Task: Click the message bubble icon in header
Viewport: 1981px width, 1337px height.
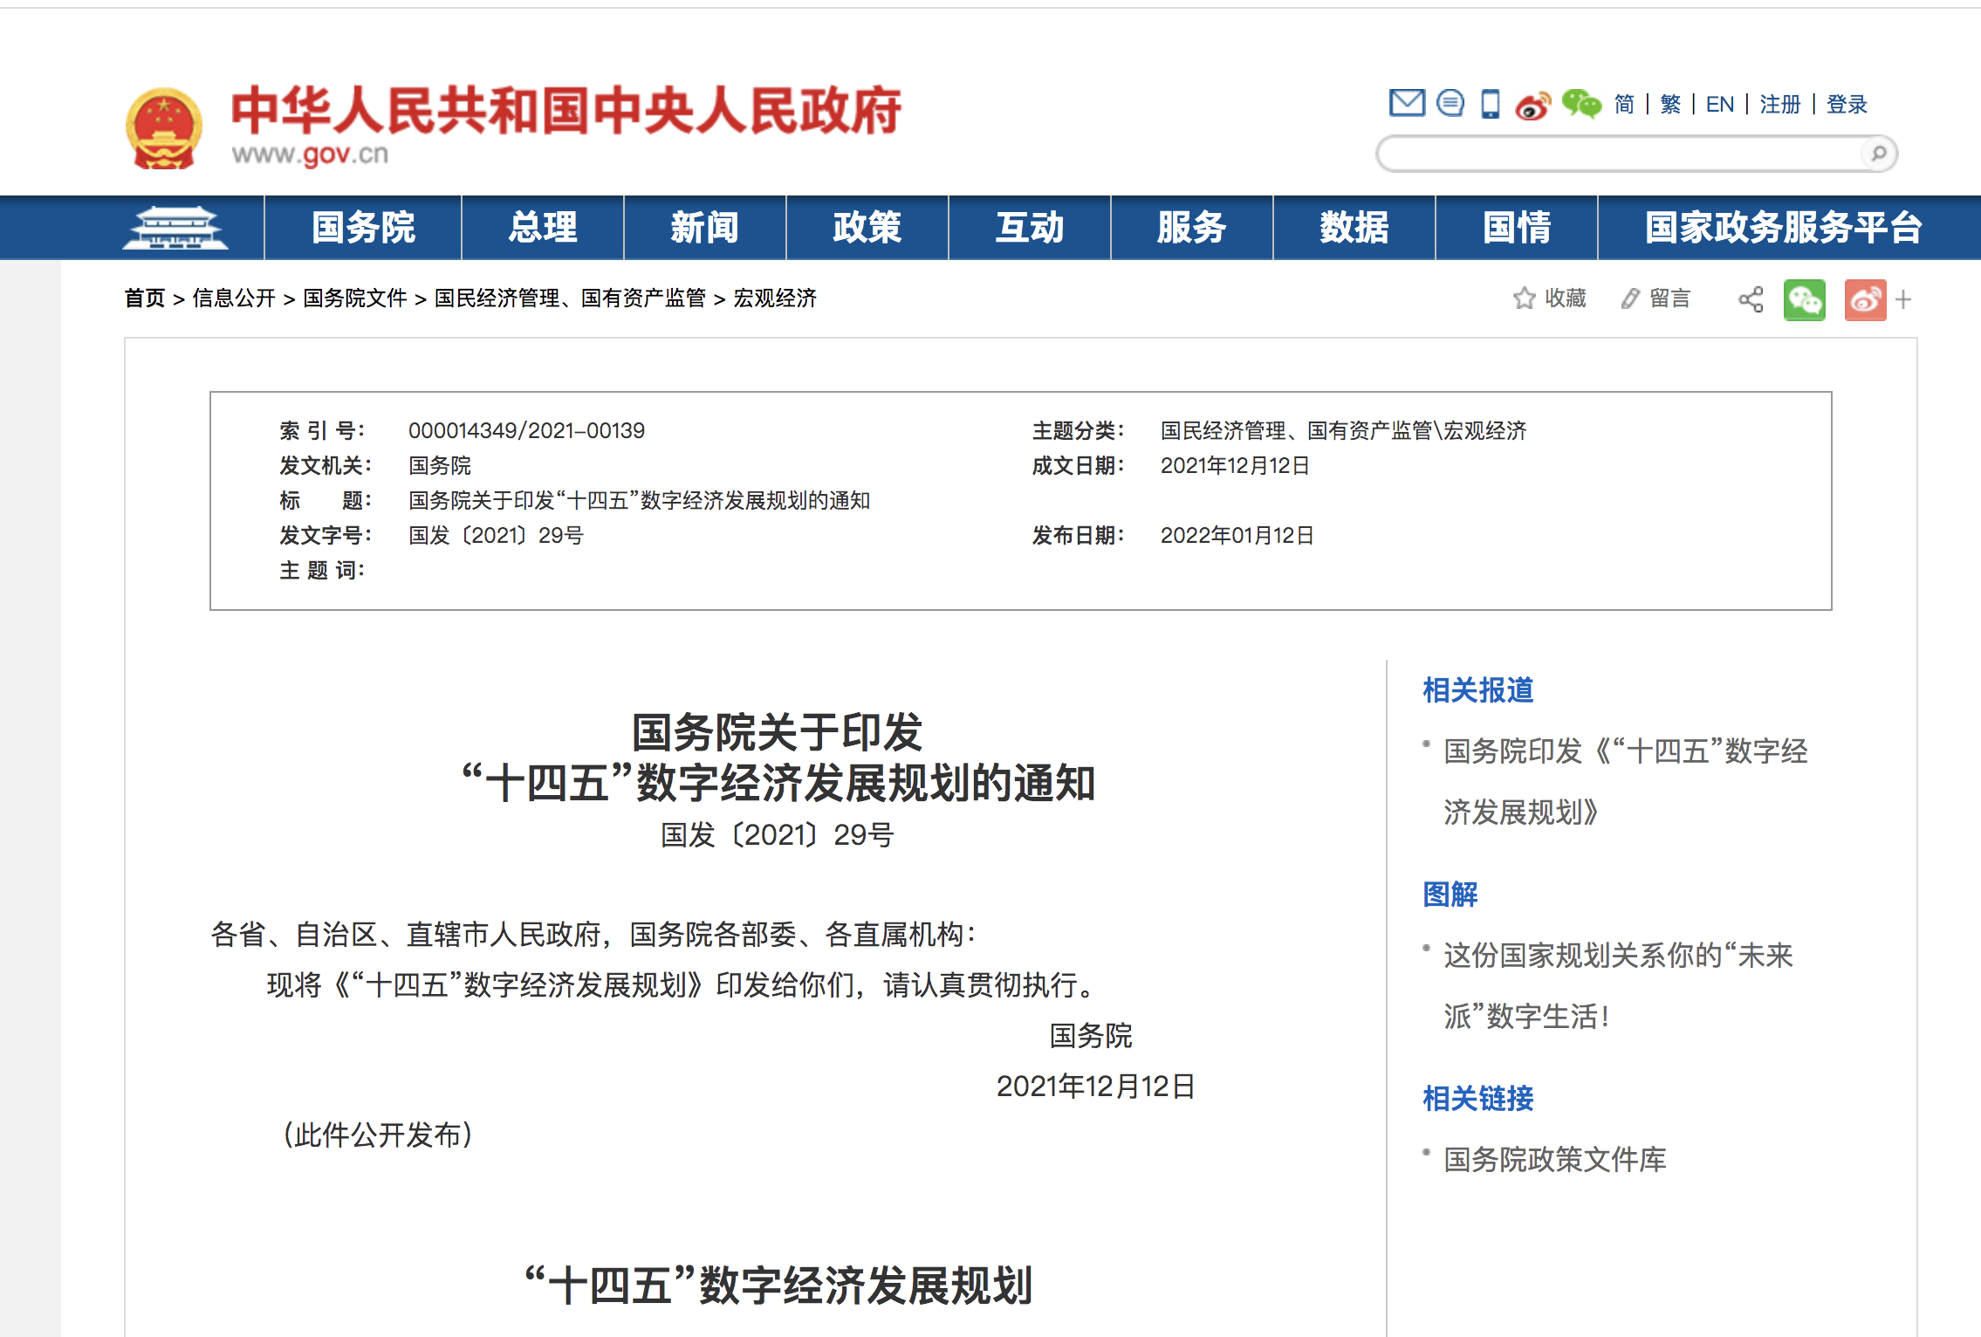Action: 1449,103
